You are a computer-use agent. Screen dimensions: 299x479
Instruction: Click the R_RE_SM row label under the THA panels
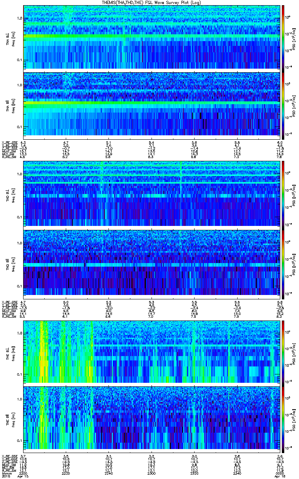[9, 157]
